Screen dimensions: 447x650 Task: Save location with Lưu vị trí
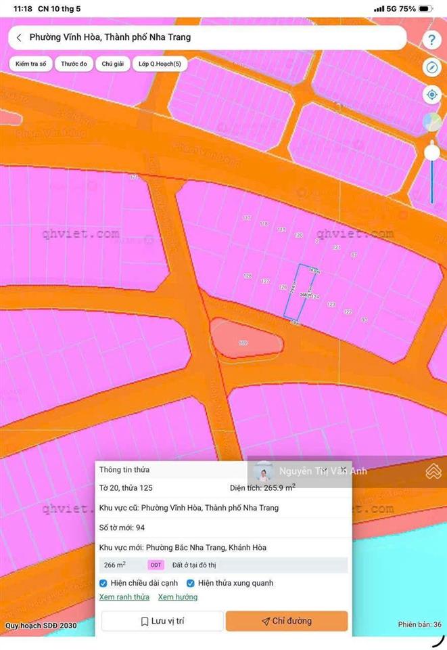tap(162, 621)
